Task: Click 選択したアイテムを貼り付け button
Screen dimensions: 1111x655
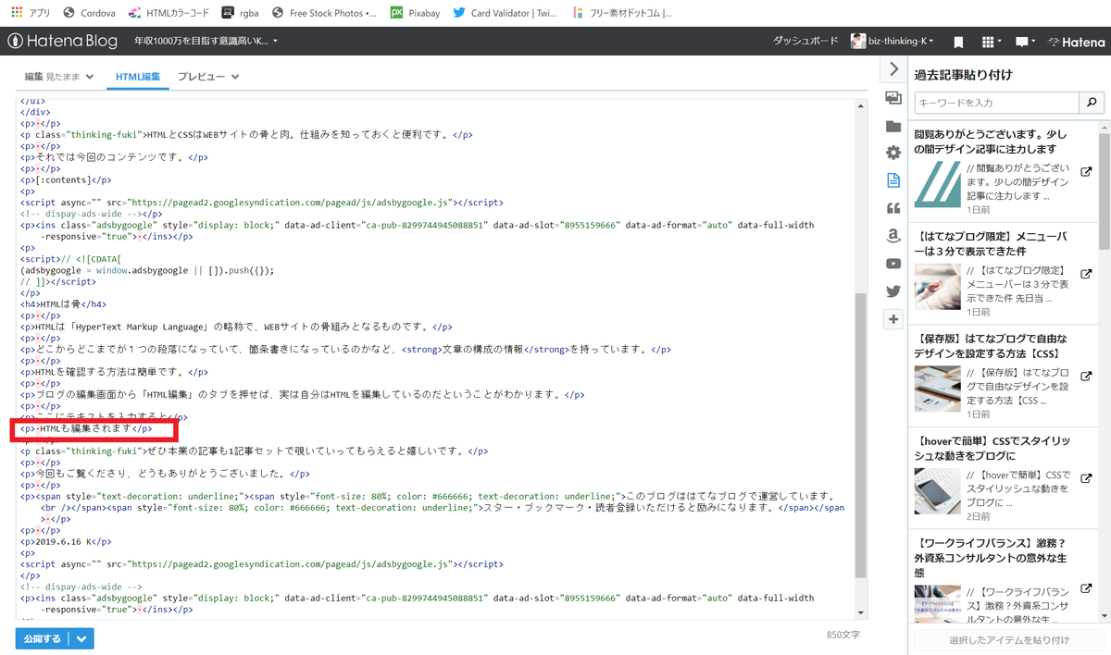Action: coord(1009,640)
